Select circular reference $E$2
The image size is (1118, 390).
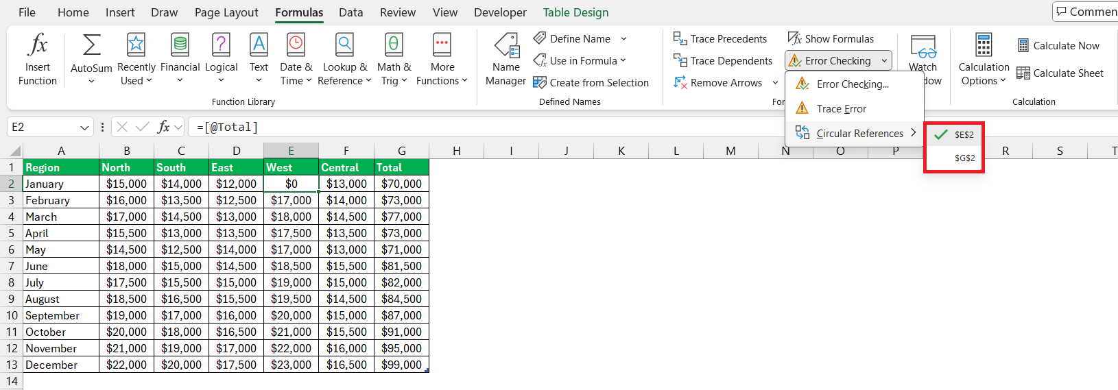tap(954, 134)
